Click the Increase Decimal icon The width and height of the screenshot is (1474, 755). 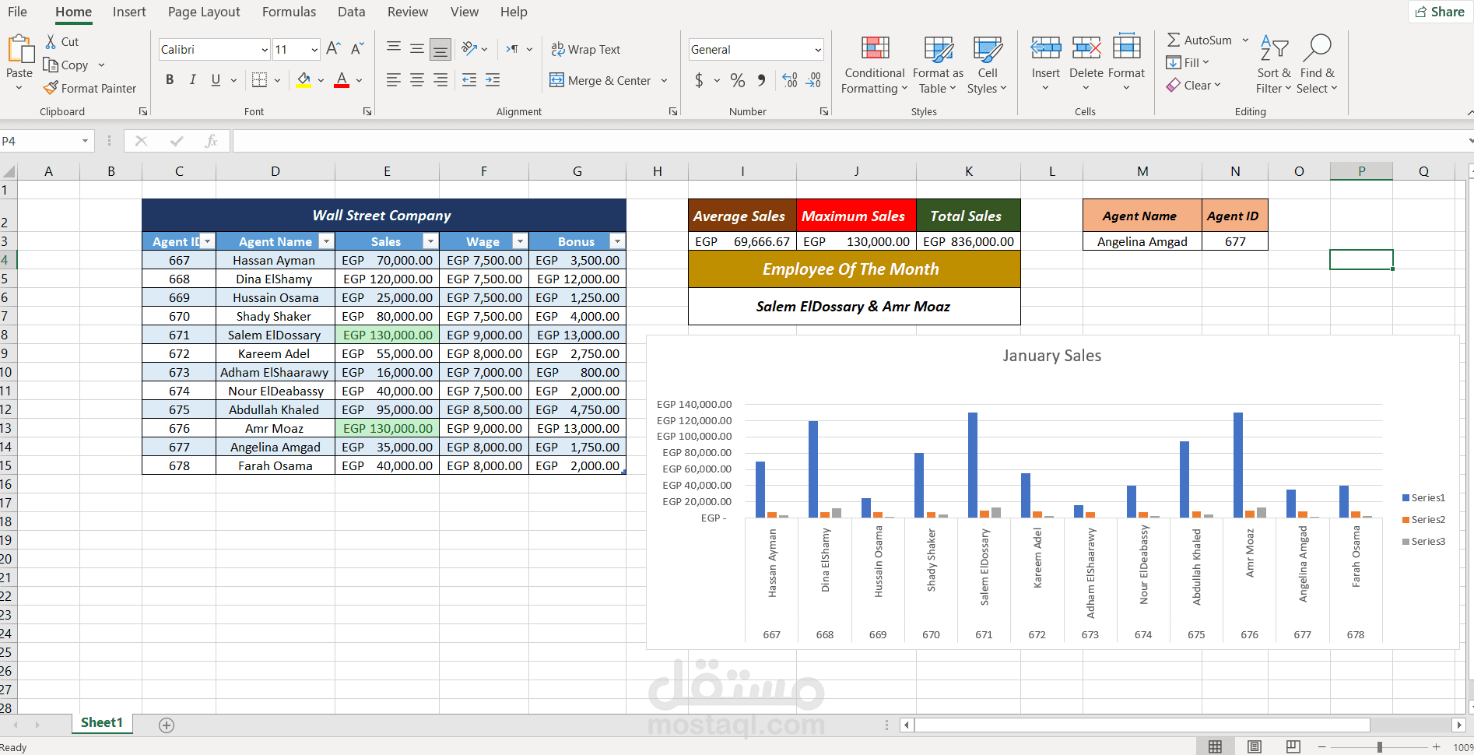(791, 79)
